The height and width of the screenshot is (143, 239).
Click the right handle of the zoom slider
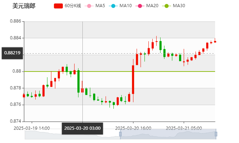click(x=216, y=134)
